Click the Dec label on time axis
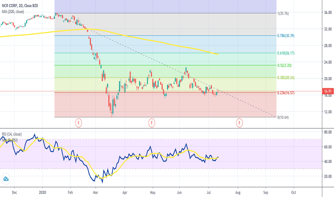334x197 pixels. coord(14,193)
